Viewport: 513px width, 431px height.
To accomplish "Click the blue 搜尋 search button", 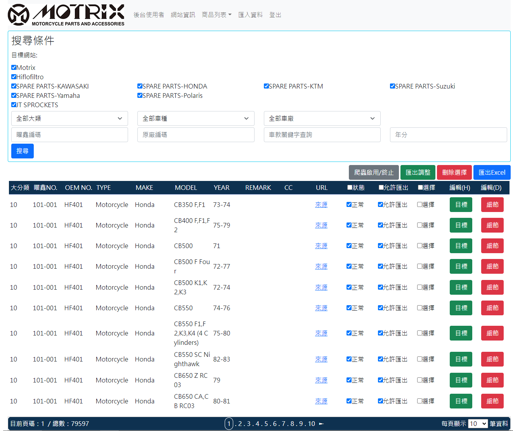I will pyautogui.click(x=23, y=151).
